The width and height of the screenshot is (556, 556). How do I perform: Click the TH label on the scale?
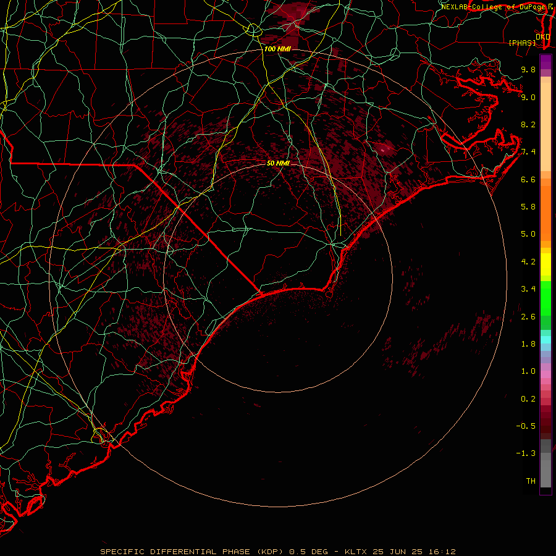coord(531,481)
